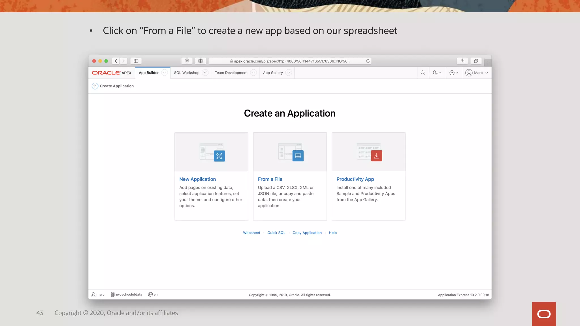Click the red Oracle logo at slide corner
The height and width of the screenshot is (326, 580).
point(544,314)
